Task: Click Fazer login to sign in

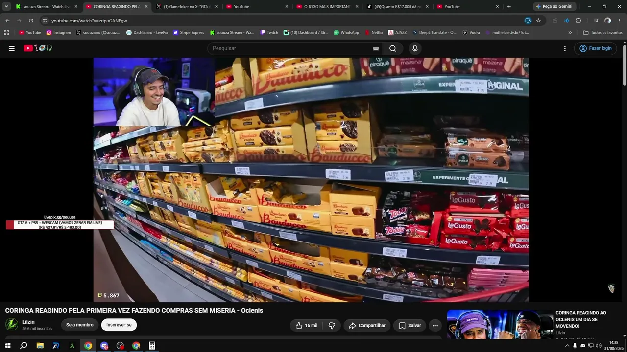Action: coord(595,48)
